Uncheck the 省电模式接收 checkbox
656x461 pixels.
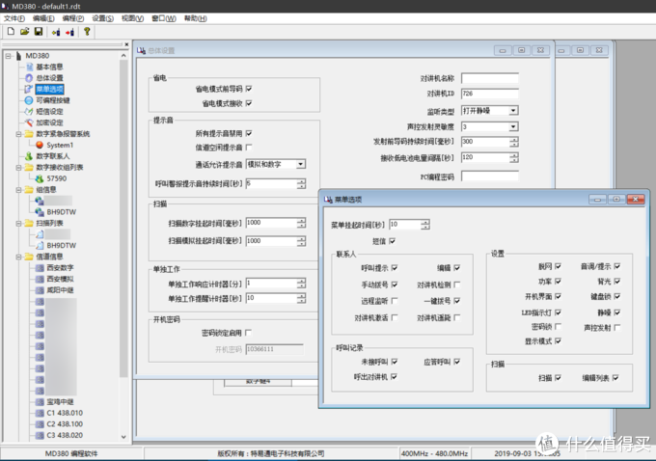[249, 101]
